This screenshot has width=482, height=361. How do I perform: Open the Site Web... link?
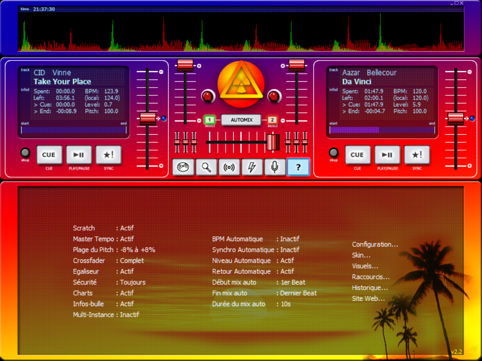[368, 298]
